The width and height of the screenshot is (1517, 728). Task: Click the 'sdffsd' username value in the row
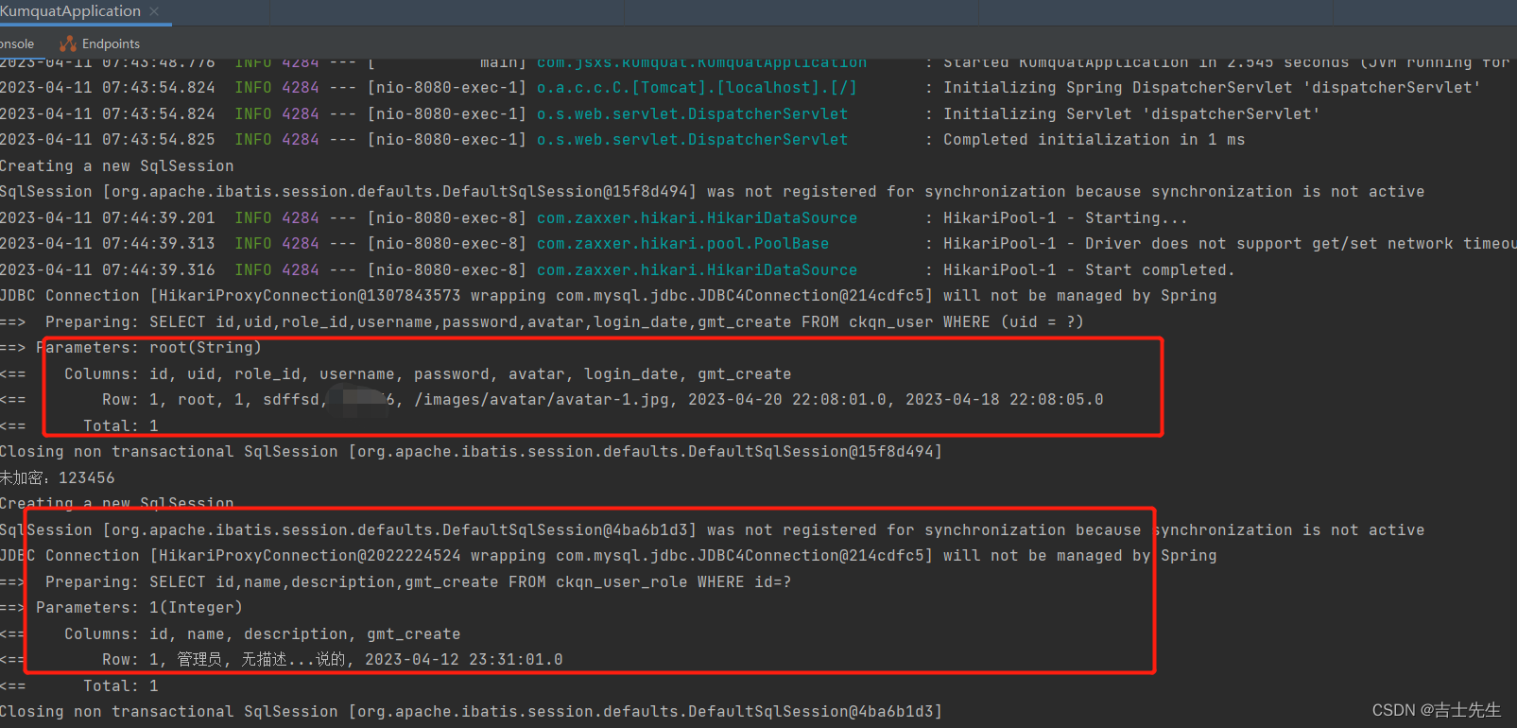pos(291,399)
